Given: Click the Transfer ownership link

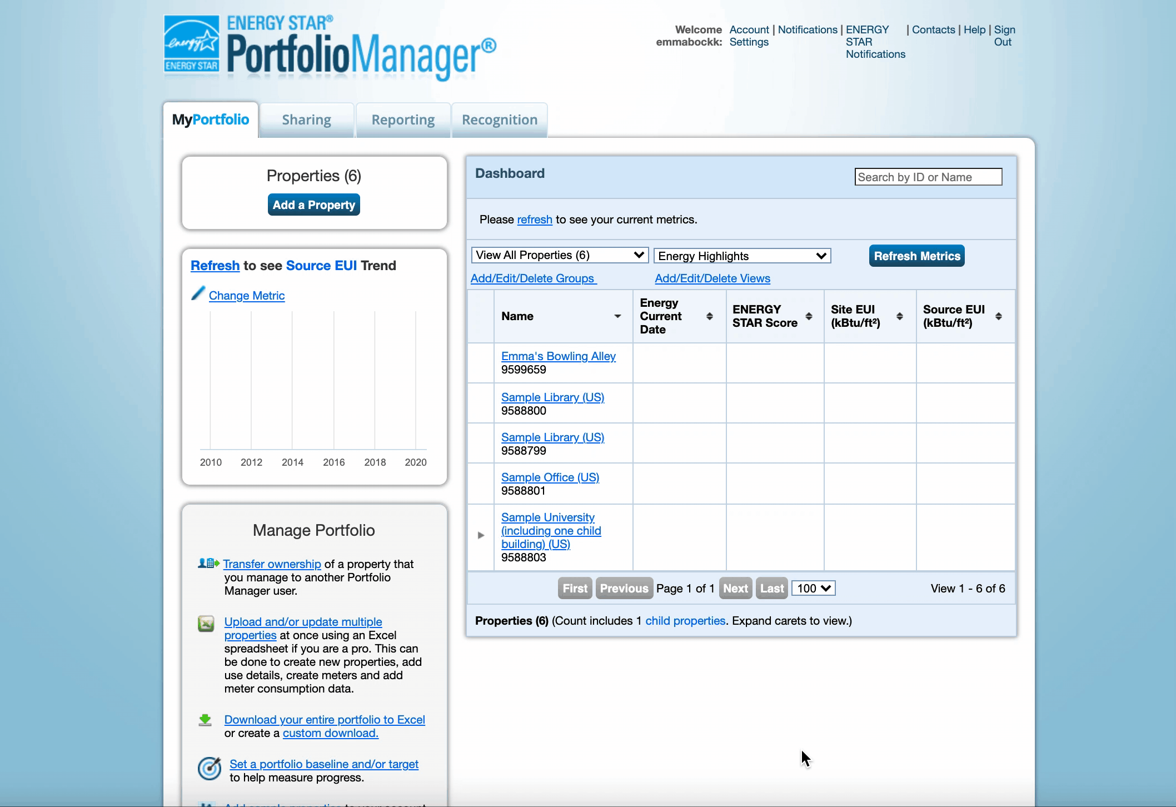Looking at the screenshot, I should point(272,564).
